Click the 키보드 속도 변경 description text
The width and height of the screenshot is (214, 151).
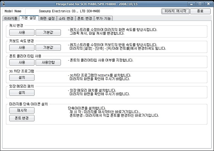tap(117, 47)
